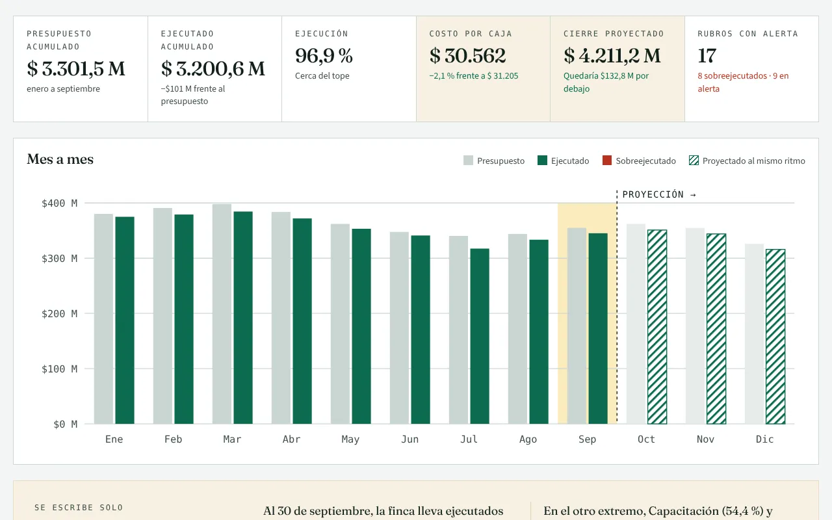
Task: Click the 'PROYECCIÓN →' chart label
Action: pos(659,194)
